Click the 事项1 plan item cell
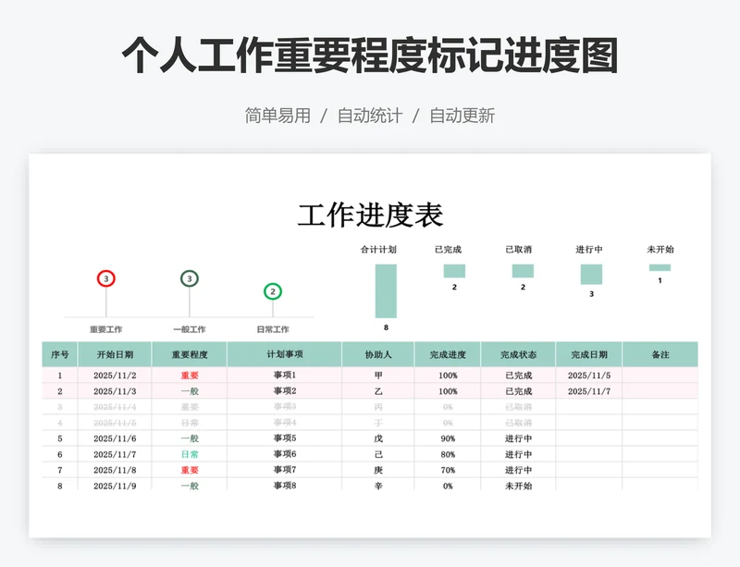Image resolution: width=740 pixels, height=567 pixels. 285,375
